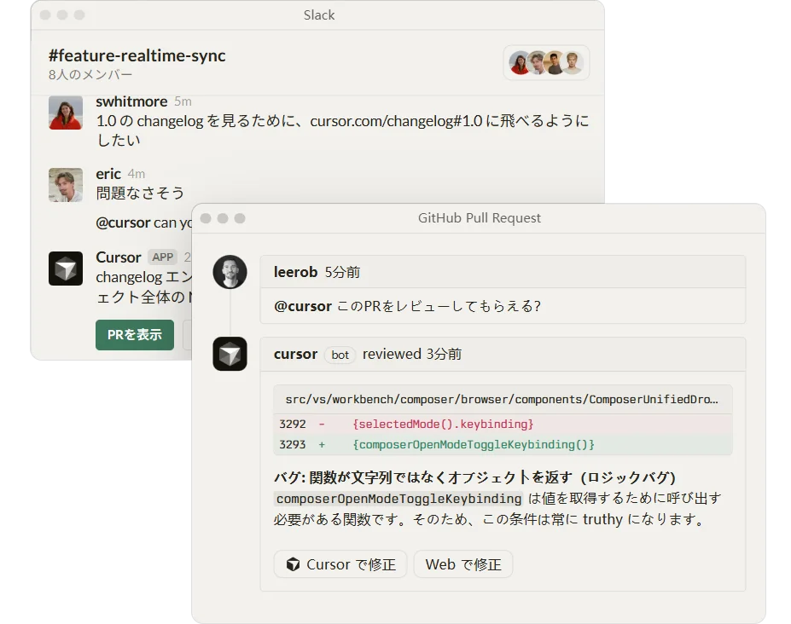Click the cube icon in Cursor で修正
This screenshot has width=791, height=624.
coord(293,564)
